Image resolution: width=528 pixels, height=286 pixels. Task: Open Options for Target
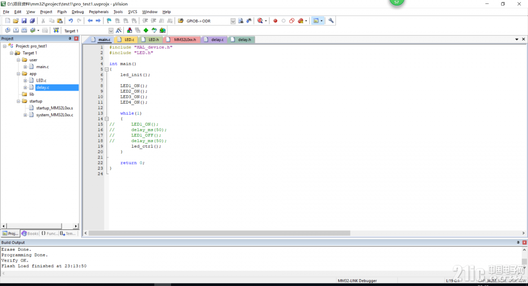118,31
